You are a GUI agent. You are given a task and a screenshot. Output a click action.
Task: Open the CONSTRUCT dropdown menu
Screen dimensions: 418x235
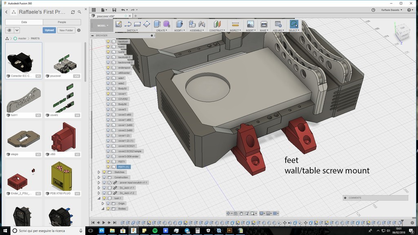tap(217, 31)
